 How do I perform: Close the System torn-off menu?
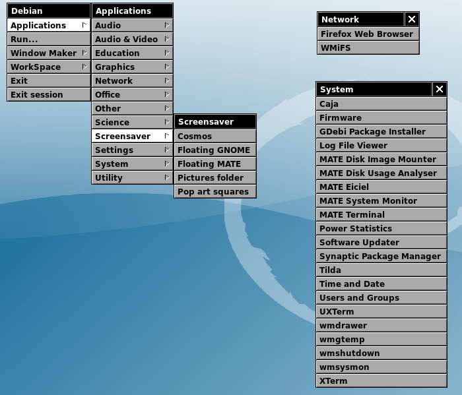pyautogui.click(x=440, y=89)
